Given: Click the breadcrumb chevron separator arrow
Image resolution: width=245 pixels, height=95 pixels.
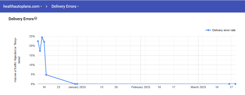Looking at the screenshot, I should 47,6.
